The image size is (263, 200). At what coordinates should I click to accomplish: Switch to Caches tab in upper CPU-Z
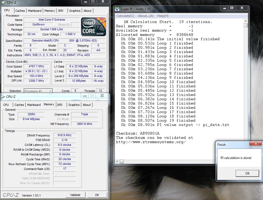click(x=20, y=11)
